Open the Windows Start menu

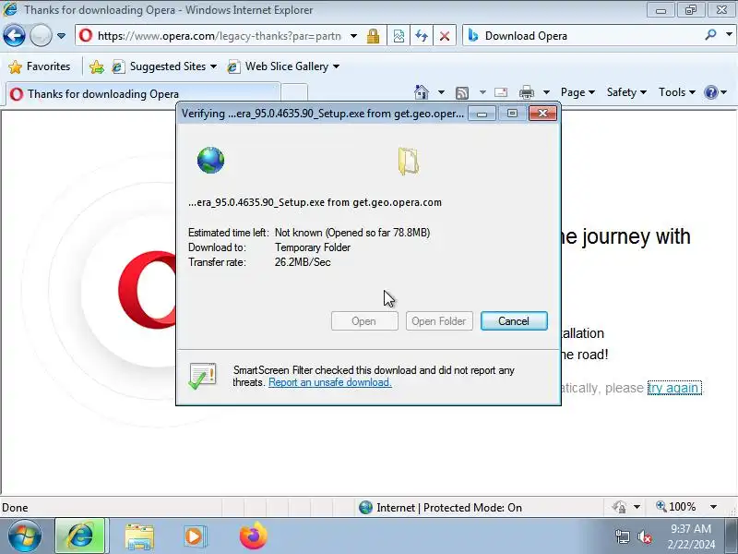click(x=25, y=536)
